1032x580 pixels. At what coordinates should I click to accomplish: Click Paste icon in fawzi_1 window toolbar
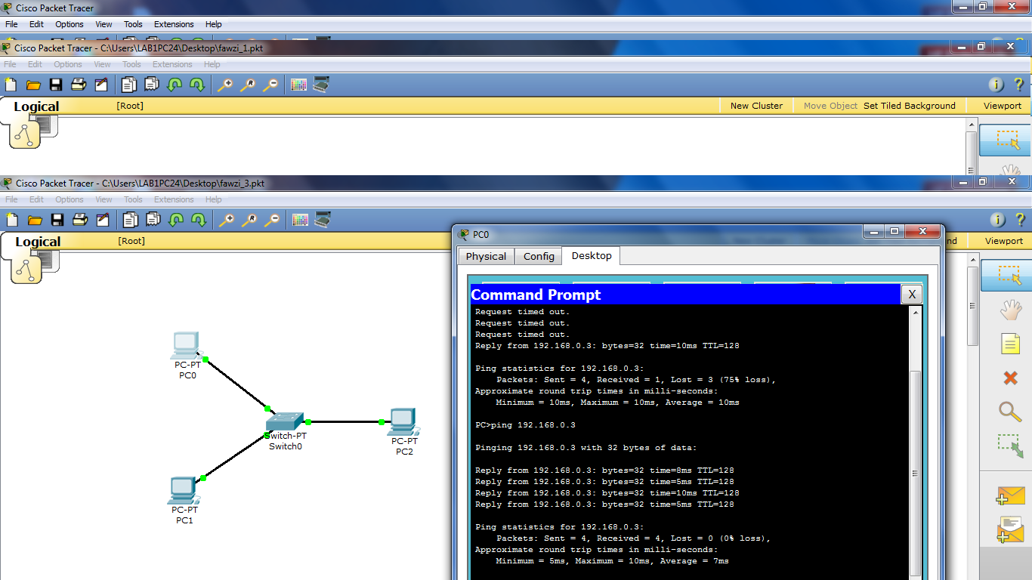click(152, 85)
